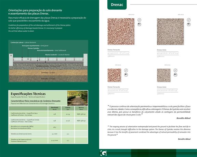
Task: Click the 'Tolerância dimensional (mm)' row label
Action: click(x=21, y=134)
